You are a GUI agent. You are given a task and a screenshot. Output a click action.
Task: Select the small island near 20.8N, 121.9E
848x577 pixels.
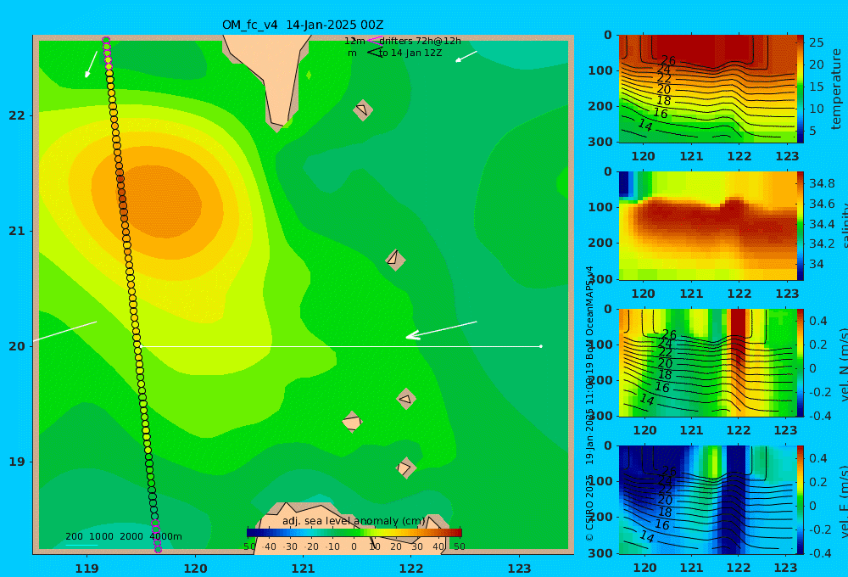(x=395, y=260)
